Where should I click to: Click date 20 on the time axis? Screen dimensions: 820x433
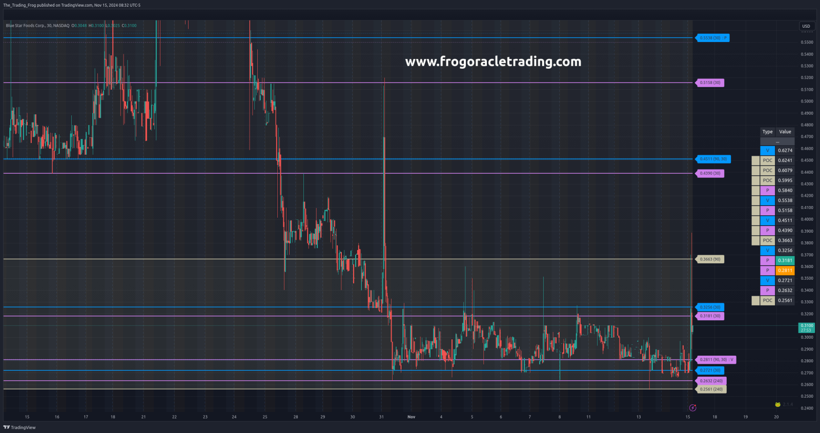[776, 417]
